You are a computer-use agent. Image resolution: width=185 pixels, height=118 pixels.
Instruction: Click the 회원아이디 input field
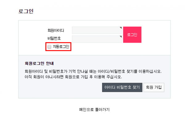tap(97, 30)
